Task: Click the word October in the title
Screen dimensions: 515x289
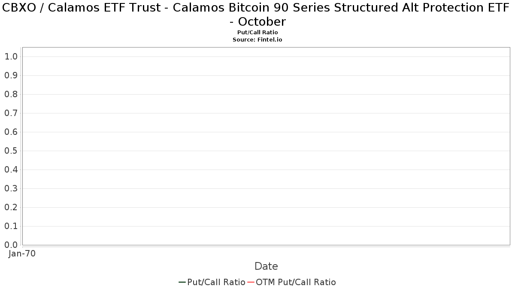Action: pos(261,21)
